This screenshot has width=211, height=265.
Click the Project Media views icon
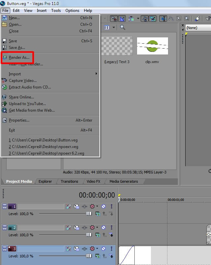click(107, 27)
